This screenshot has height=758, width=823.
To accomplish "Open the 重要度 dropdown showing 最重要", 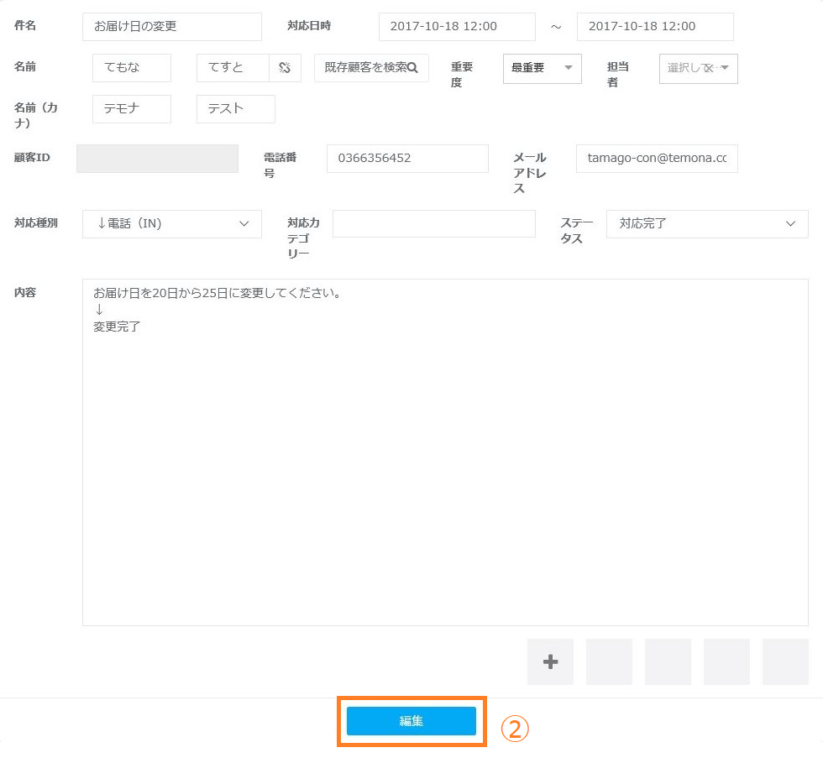I will [x=542, y=68].
